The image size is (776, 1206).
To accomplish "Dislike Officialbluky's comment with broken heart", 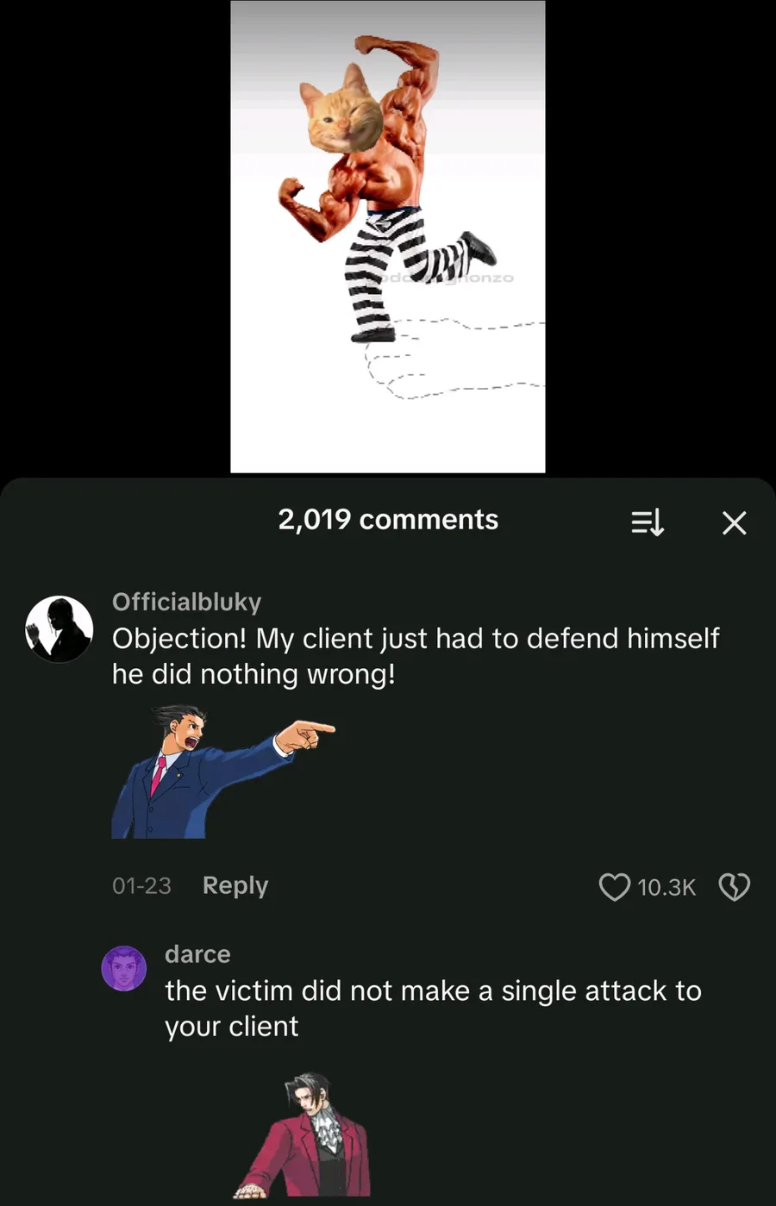I will coord(734,886).
